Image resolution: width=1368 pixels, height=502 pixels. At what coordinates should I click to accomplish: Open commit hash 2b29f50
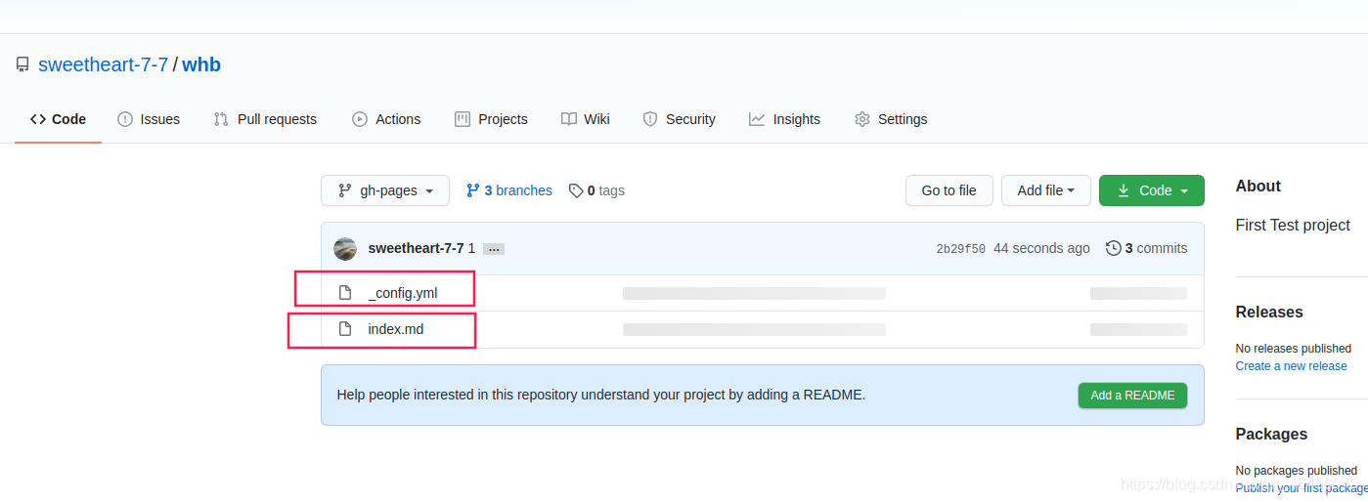tap(960, 249)
